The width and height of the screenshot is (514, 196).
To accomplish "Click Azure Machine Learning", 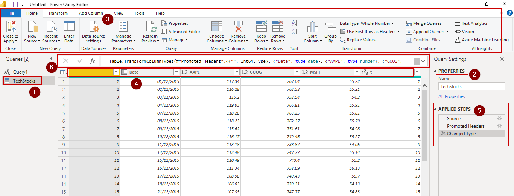I will (482, 40).
